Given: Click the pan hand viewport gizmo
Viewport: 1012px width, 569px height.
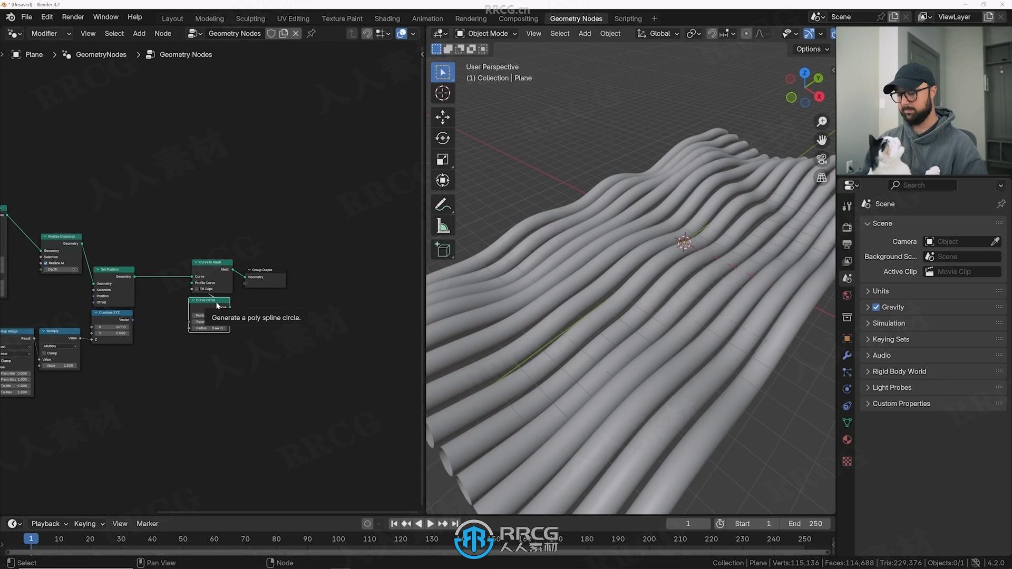Looking at the screenshot, I should [822, 140].
